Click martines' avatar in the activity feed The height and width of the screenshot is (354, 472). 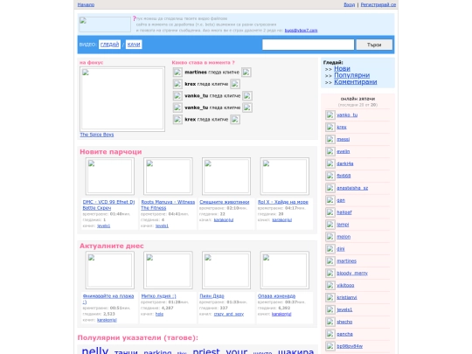click(x=177, y=73)
